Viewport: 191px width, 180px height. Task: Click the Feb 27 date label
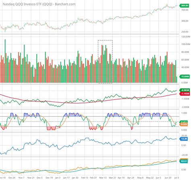[93, 178]
